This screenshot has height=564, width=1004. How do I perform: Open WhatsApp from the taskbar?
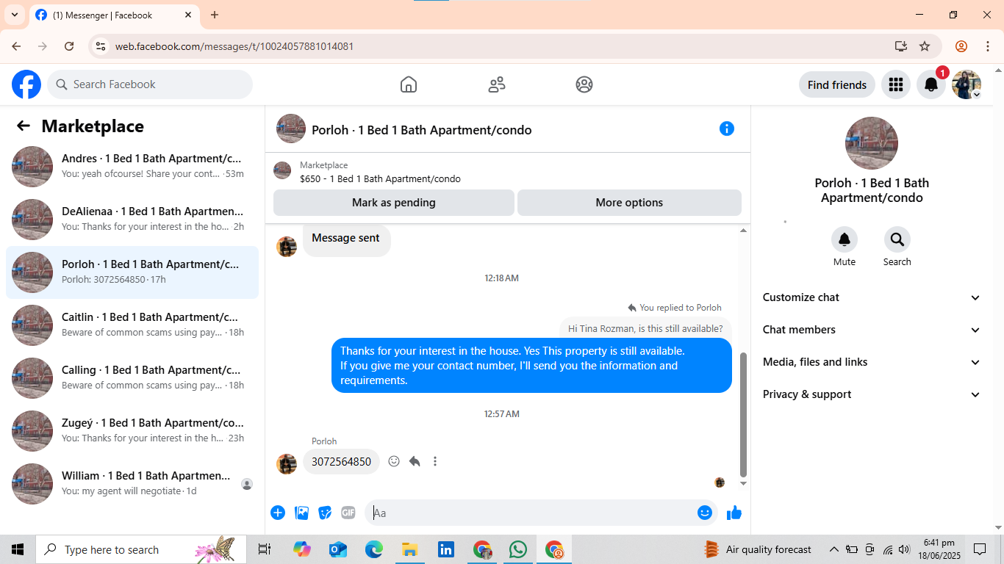pyautogui.click(x=518, y=549)
